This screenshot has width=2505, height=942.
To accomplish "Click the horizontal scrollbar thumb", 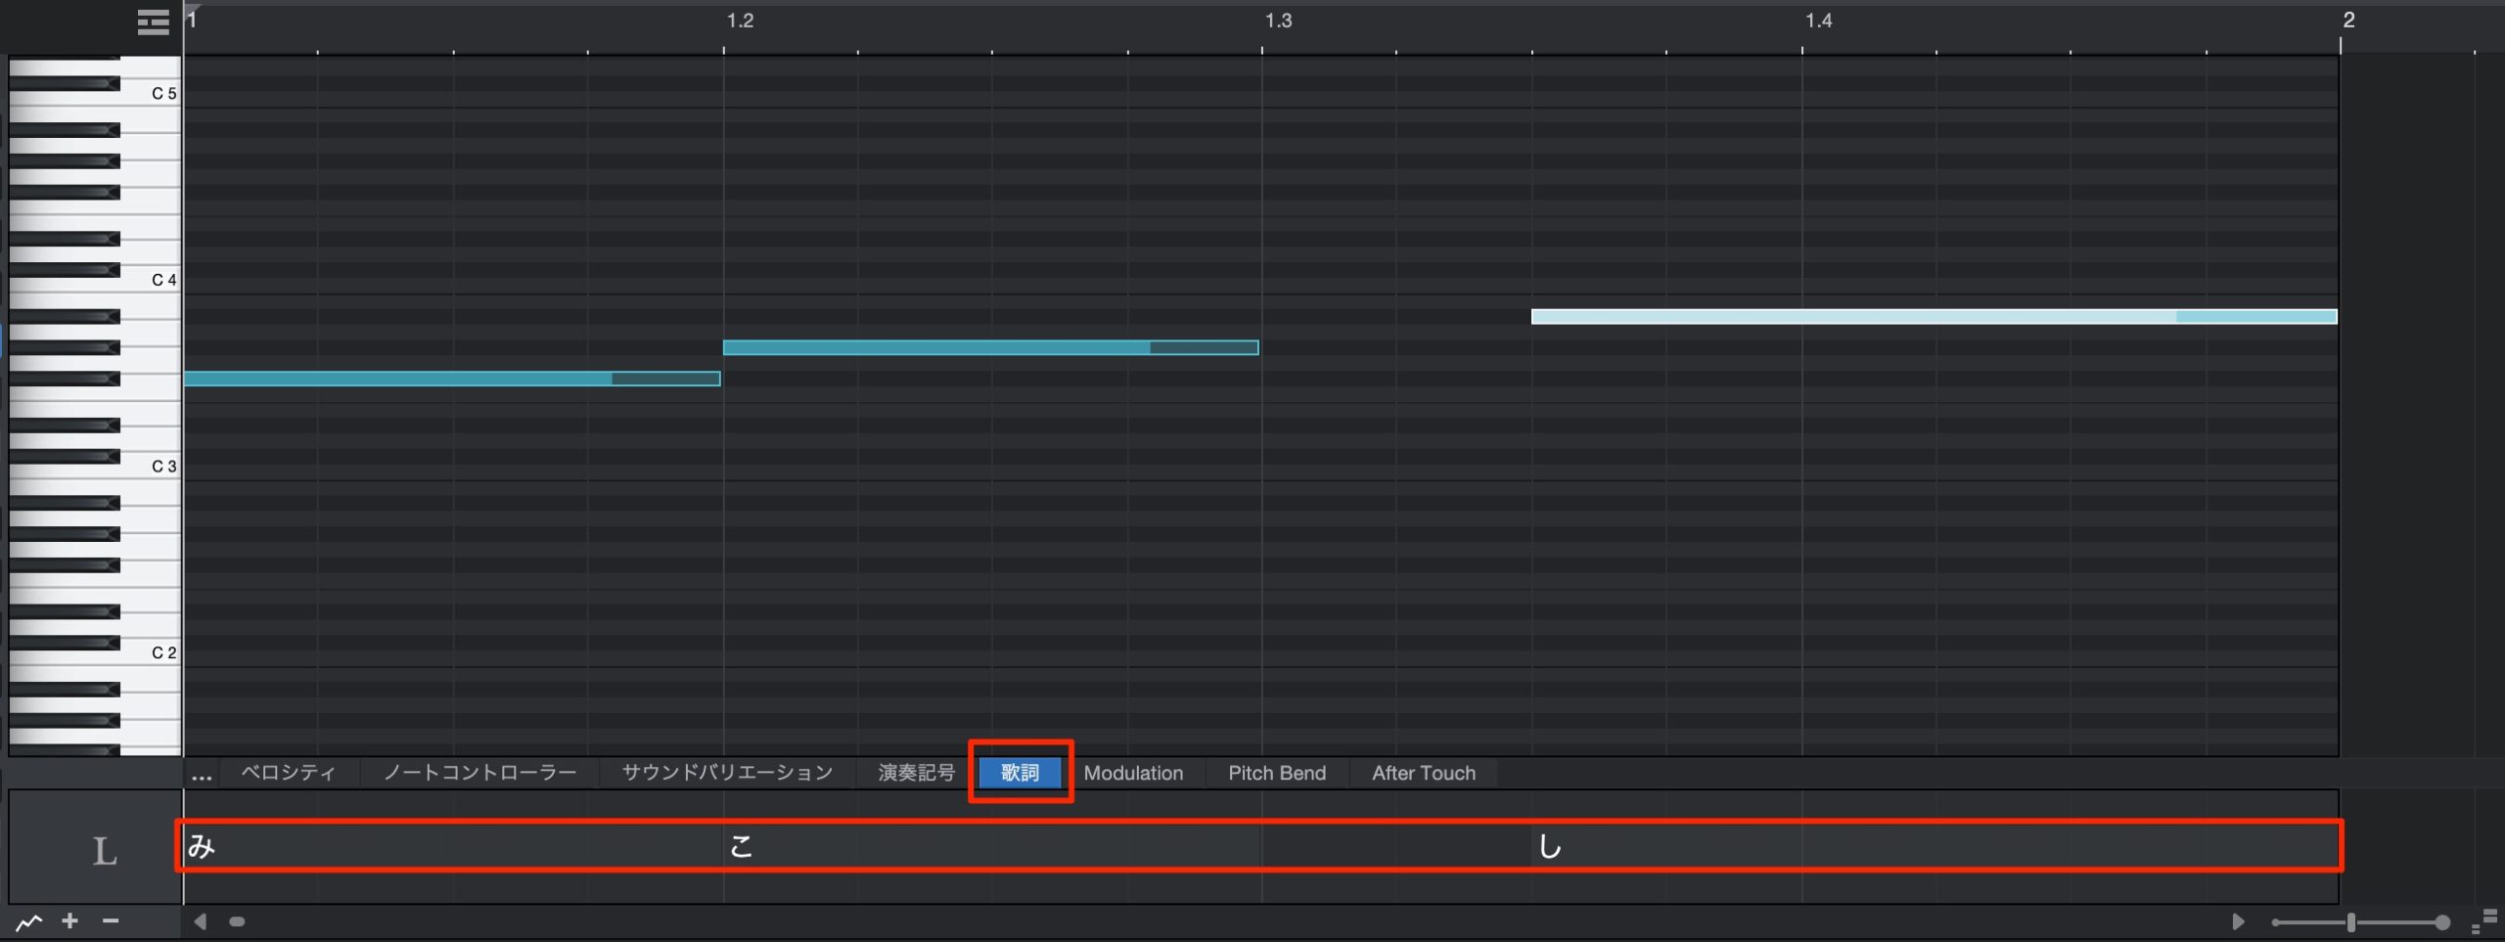I will [237, 921].
